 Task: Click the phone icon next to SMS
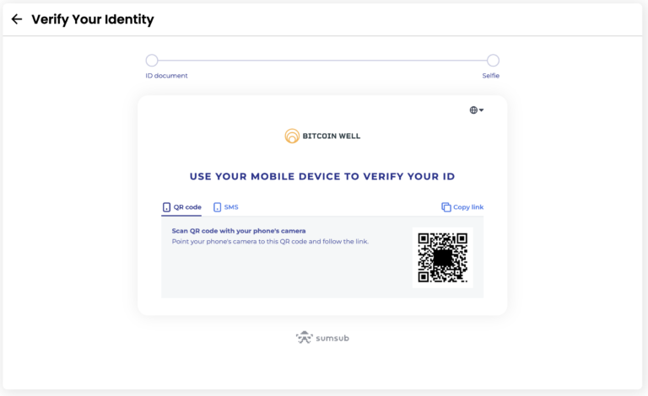(x=218, y=207)
